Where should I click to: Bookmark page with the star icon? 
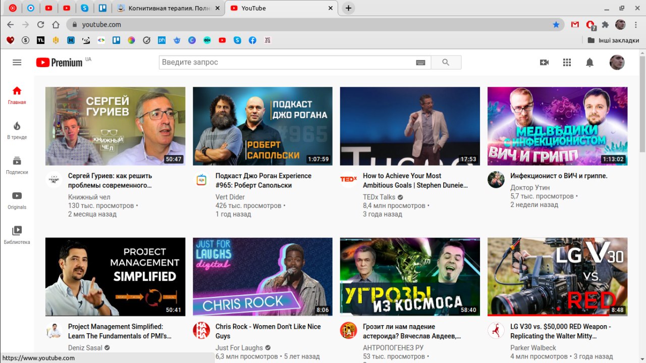(x=556, y=24)
